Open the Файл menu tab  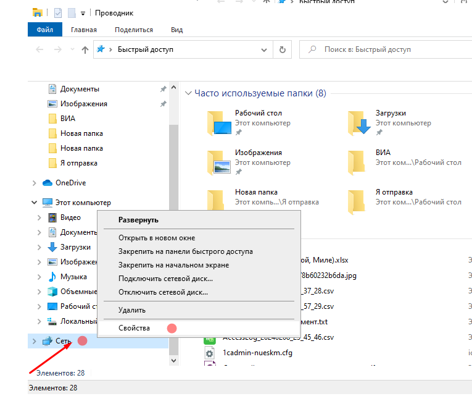44,30
